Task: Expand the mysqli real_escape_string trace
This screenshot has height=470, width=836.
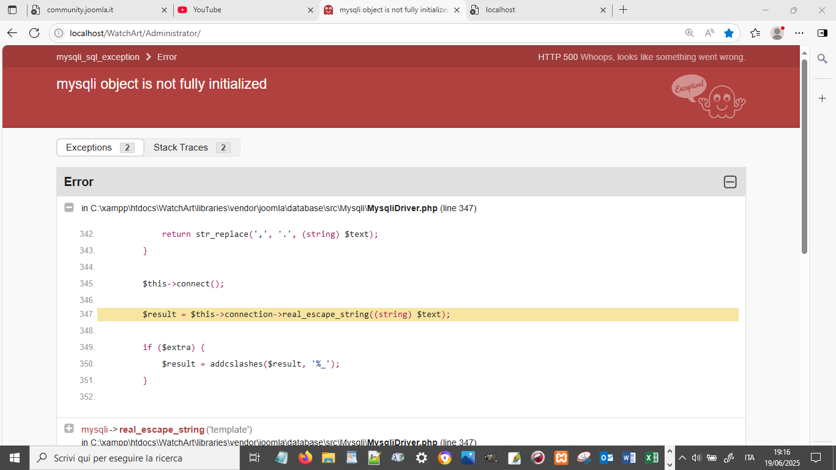Action: [x=69, y=429]
